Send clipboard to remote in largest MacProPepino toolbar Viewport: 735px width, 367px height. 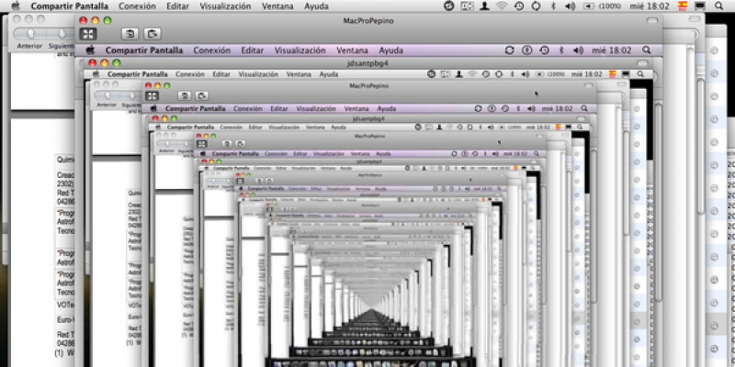tap(153, 34)
